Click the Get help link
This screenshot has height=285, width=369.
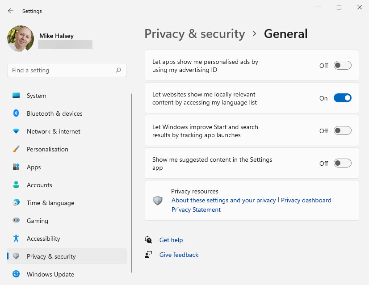tap(171, 240)
